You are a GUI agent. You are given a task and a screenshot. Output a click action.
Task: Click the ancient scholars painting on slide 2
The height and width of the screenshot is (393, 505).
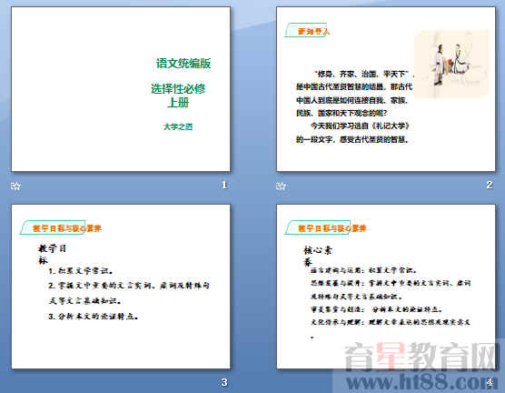point(451,64)
